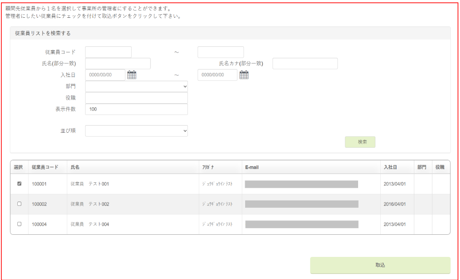Click the 従業員コード column header
Viewport: 460px width, 280px height.
click(x=45, y=167)
